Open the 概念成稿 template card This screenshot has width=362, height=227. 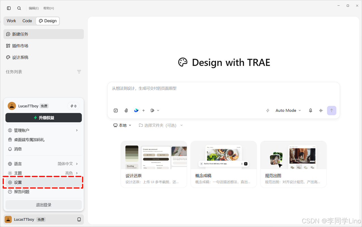pos(223,164)
